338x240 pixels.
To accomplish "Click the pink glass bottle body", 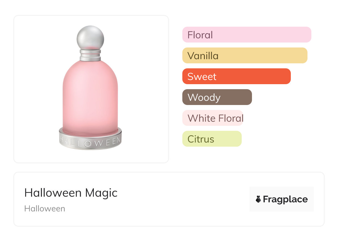I will coord(90,97).
